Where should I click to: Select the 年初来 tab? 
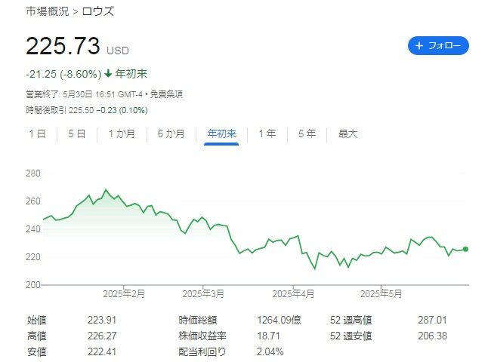pos(221,134)
